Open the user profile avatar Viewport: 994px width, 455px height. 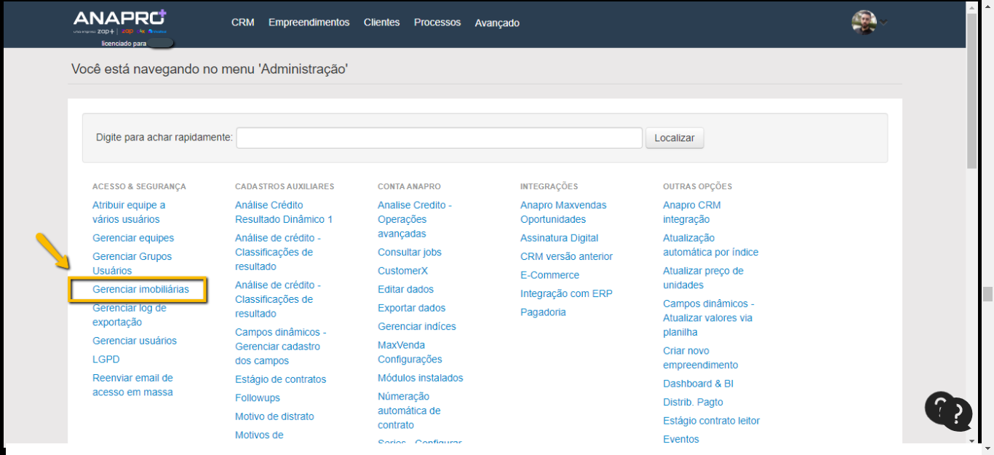864,23
